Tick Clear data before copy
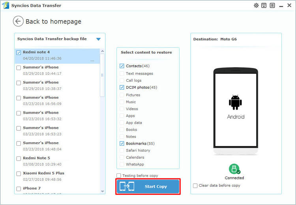 pyautogui.click(x=195, y=185)
